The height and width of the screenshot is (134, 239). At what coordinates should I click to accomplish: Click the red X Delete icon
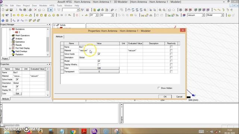click(35, 10)
